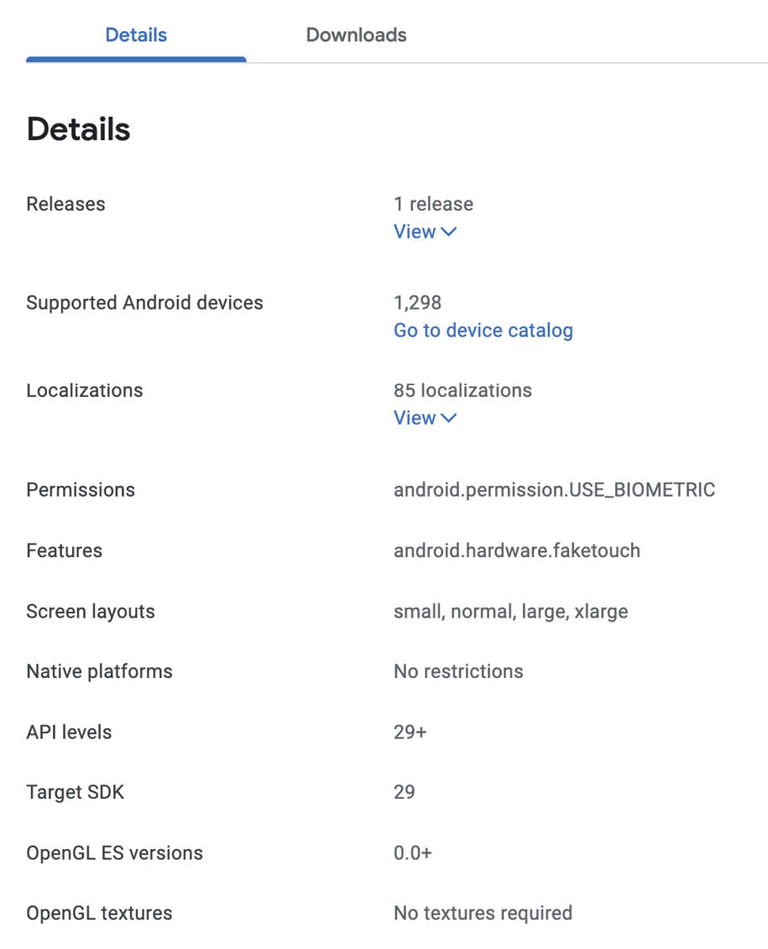Click the 85 localizations text
The width and height of the screenshot is (768, 949).
[x=462, y=390]
